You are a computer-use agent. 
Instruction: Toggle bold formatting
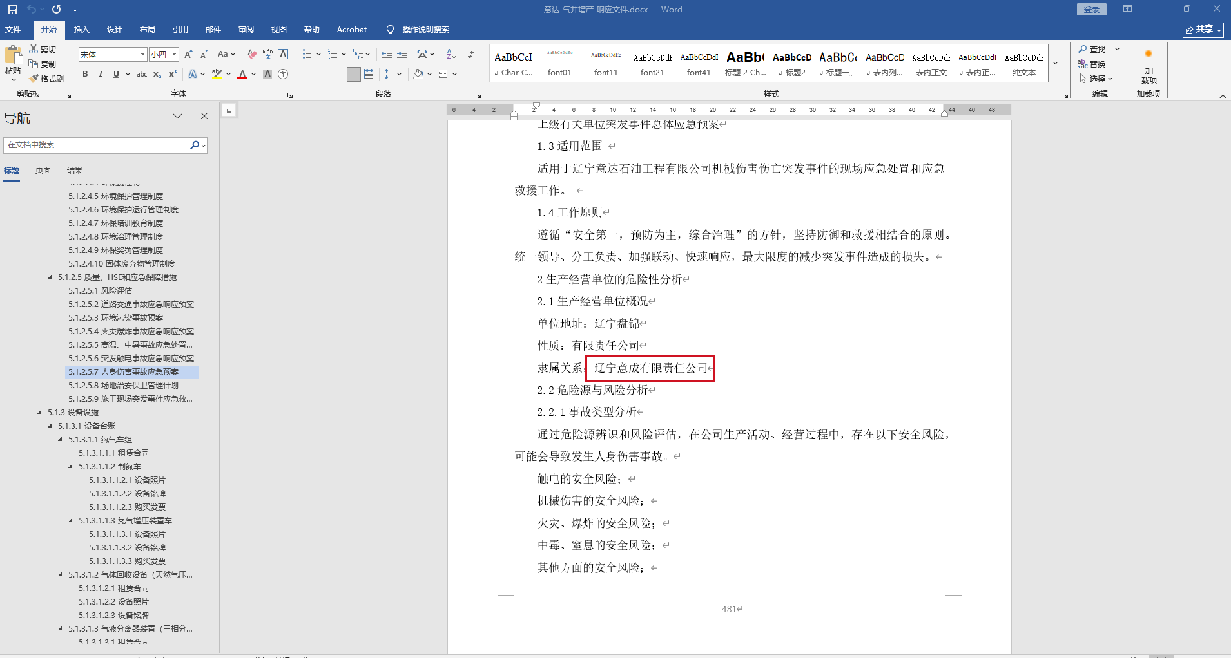[x=85, y=74]
